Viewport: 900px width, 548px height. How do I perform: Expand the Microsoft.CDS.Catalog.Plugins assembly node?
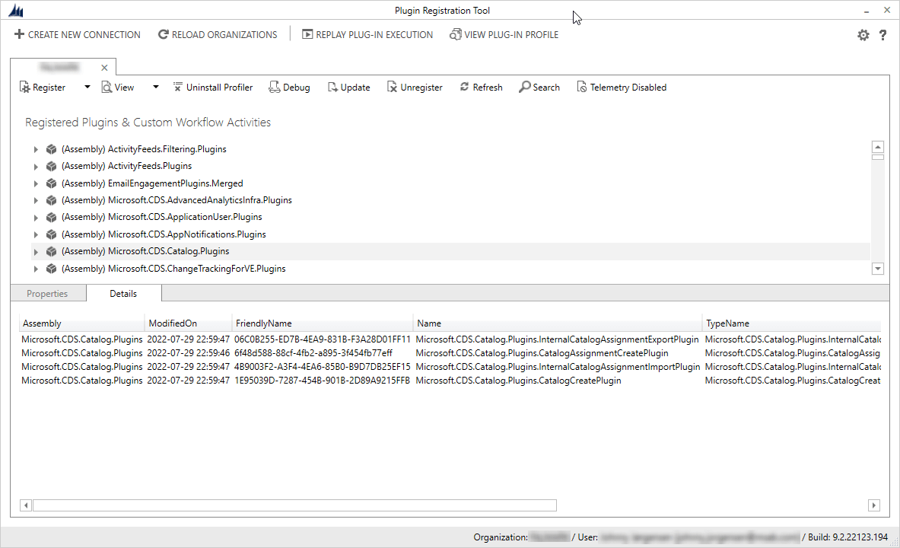[36, 251]
